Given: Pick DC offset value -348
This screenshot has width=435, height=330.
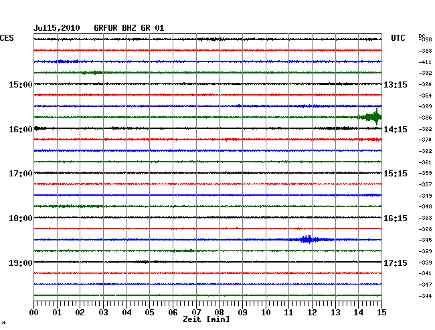Looking at the screenshot, I should pos(425,206).
